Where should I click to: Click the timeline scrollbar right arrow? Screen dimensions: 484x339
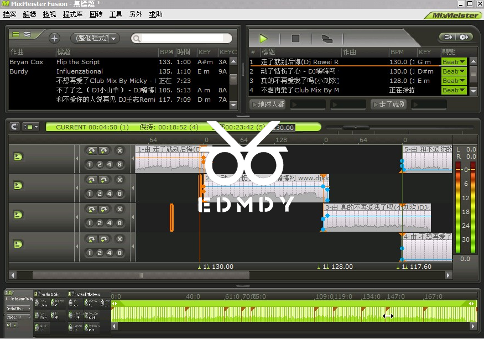click(x=448, y=275)
